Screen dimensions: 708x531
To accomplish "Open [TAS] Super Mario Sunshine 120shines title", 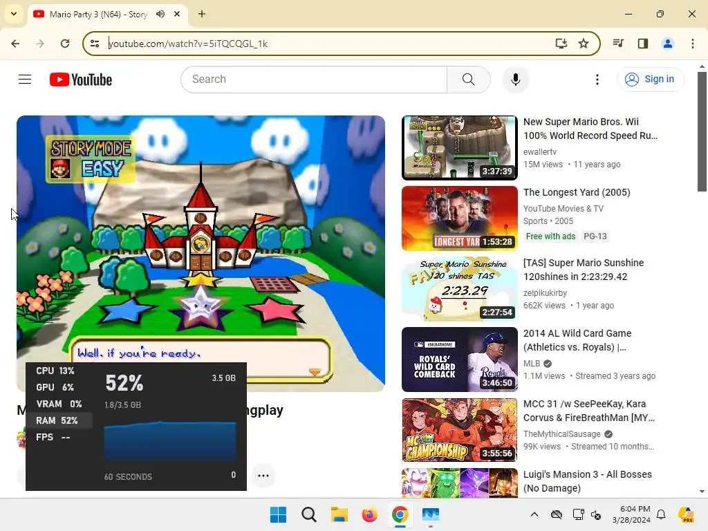I will click(x=584, y=270).
